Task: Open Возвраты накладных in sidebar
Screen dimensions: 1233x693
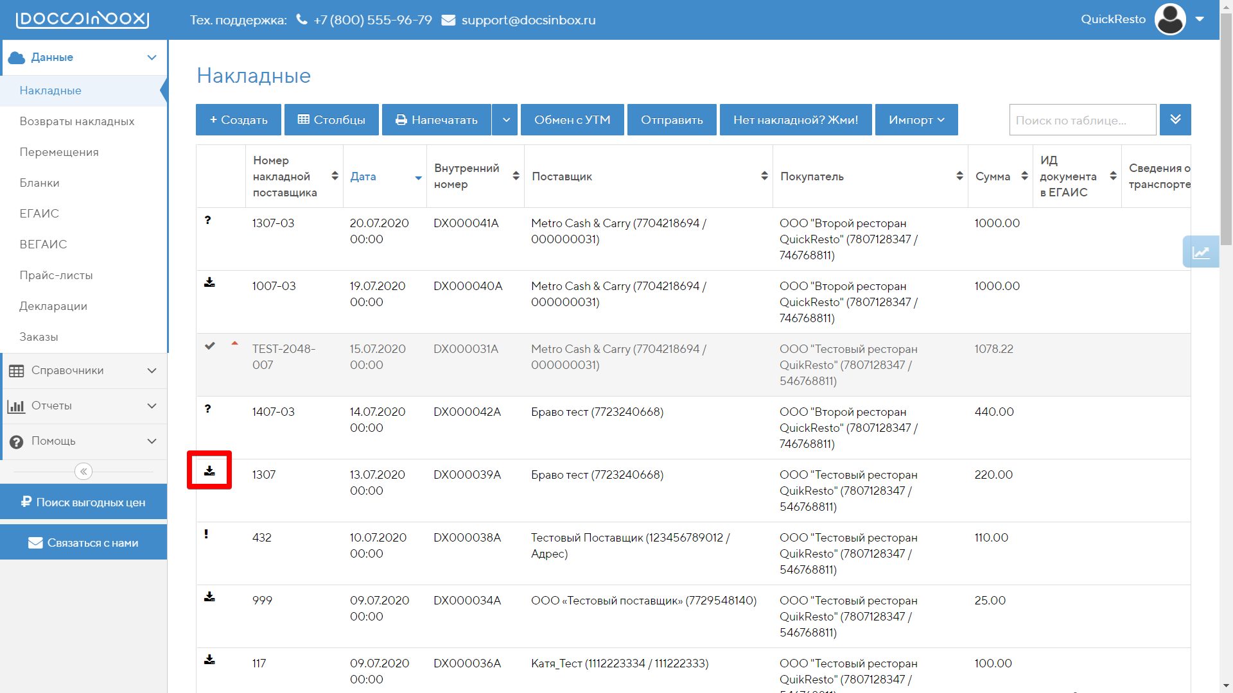Action: [x=77, y=121]
